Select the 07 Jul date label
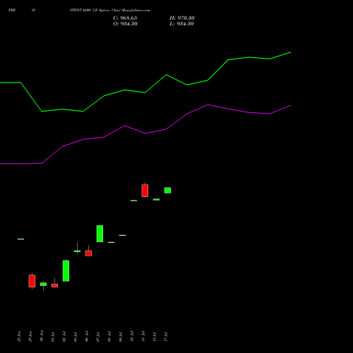Viewport: 353px width, 353px height. tap(98, 337)
